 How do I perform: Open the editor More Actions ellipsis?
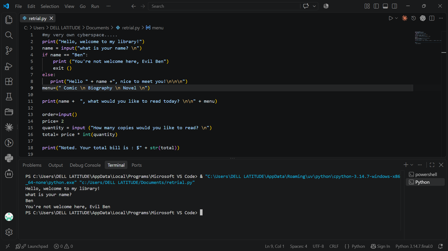(x=441, y=18)
